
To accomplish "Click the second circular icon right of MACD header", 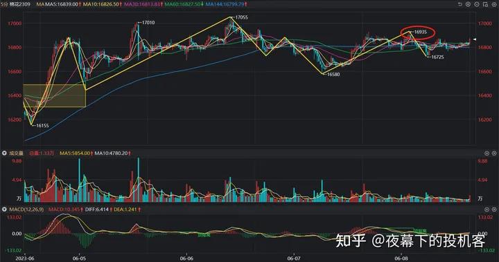I will pyautogui.click(x=494, y=209).
